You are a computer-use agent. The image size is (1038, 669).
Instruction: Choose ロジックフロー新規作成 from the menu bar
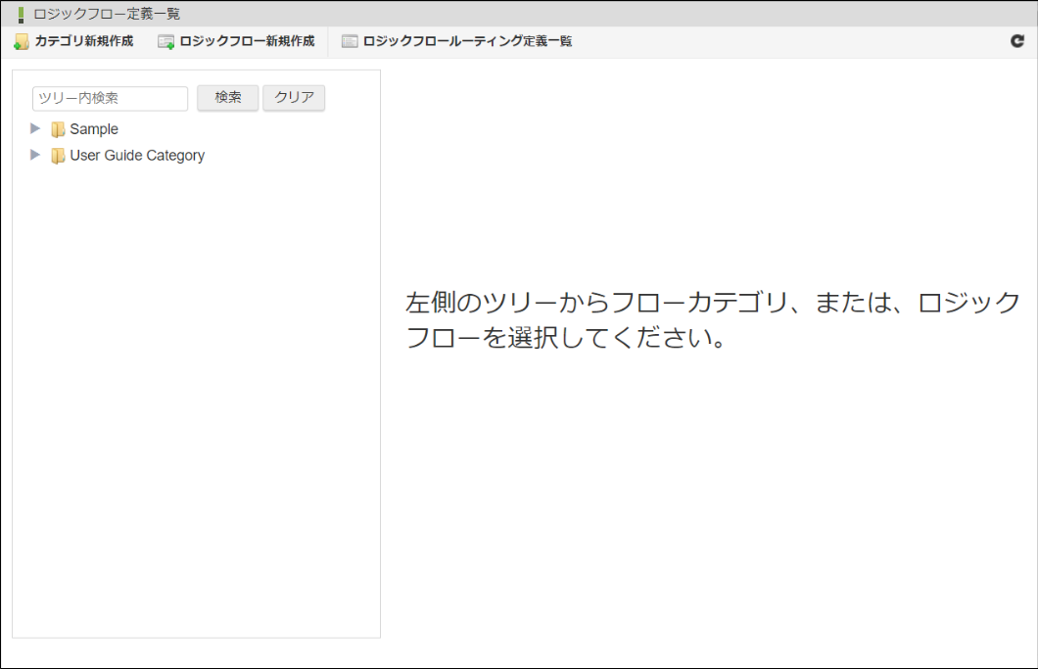click(x=244, y=41)
